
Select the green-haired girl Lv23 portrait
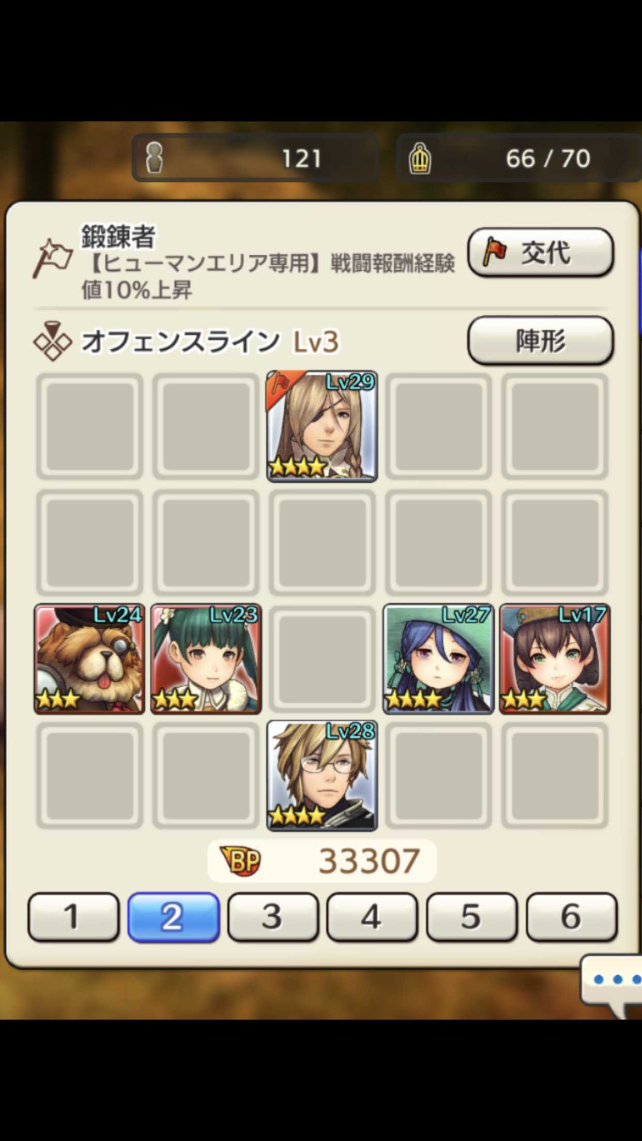pyautogui.click(x=206, y=659)
